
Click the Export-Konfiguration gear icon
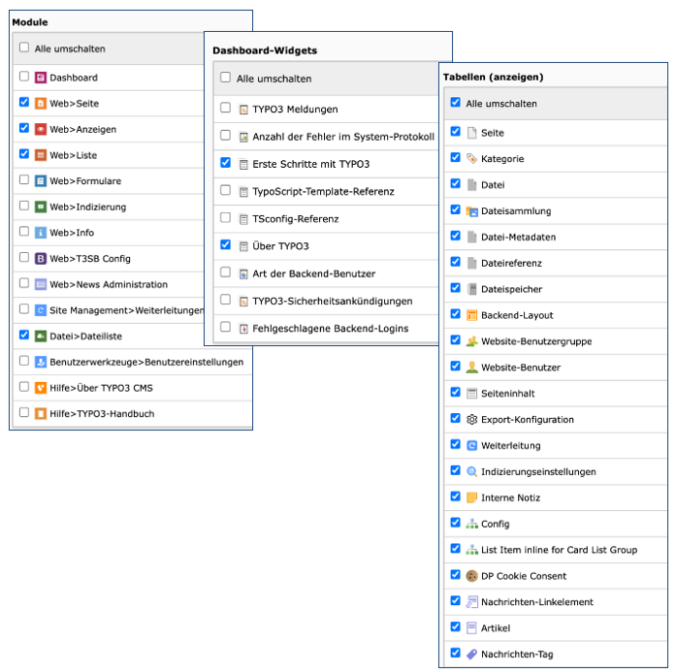[471, 420]
